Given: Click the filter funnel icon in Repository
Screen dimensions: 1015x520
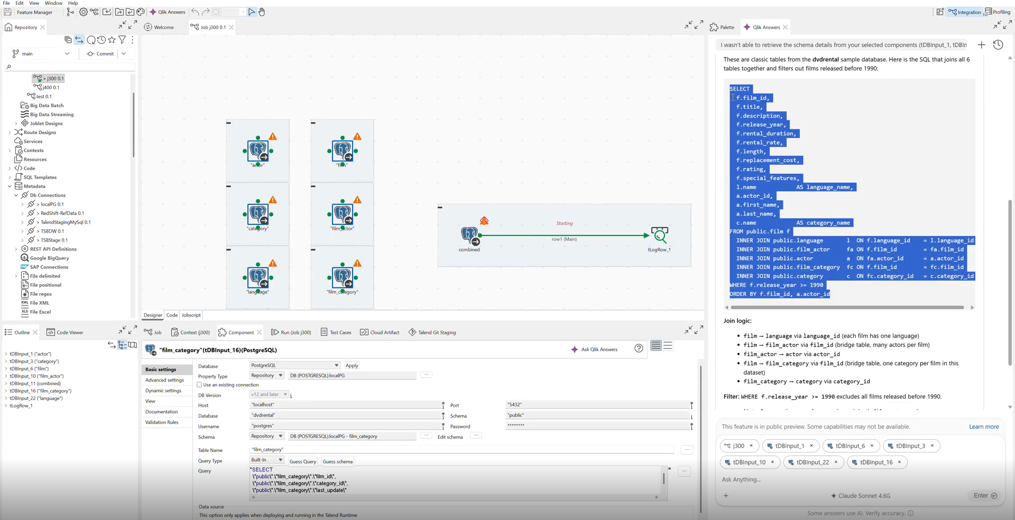Looking at the screenshot, I should (122, 40).
